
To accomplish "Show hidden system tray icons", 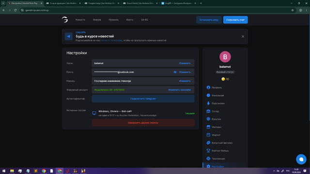I will (274, 171).
